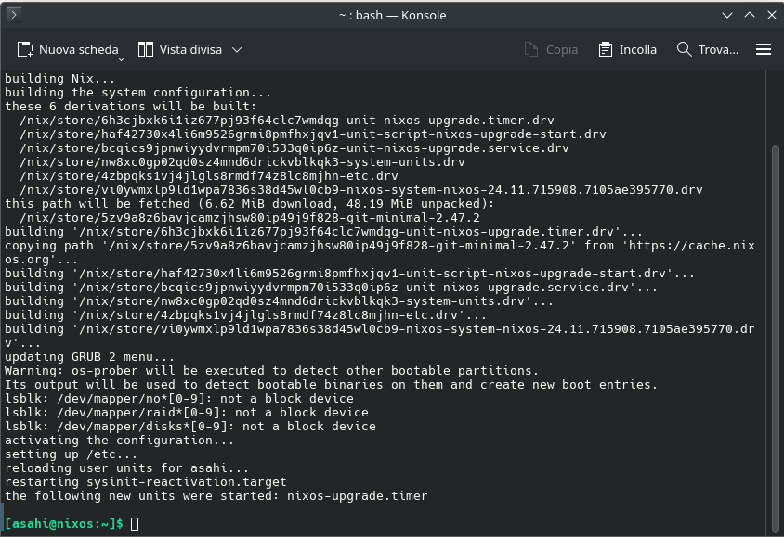The image size is (784, 537).
Task: Click the Trova magnifier icon
Action: pos(685,49)
